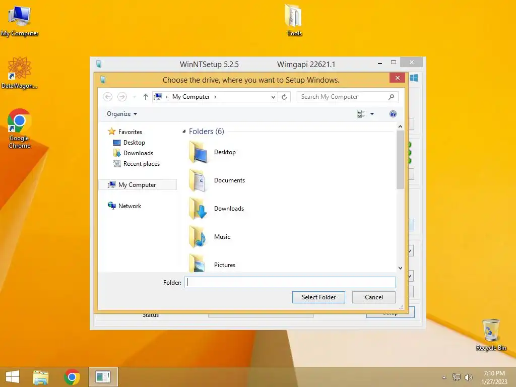Open DataWagon shortcut on desktop
The width and height of the screenshot is (516, 387).
20,73
